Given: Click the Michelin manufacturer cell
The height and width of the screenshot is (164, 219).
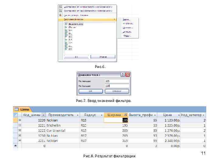Looking at the screenshot, I should point(63,125).
